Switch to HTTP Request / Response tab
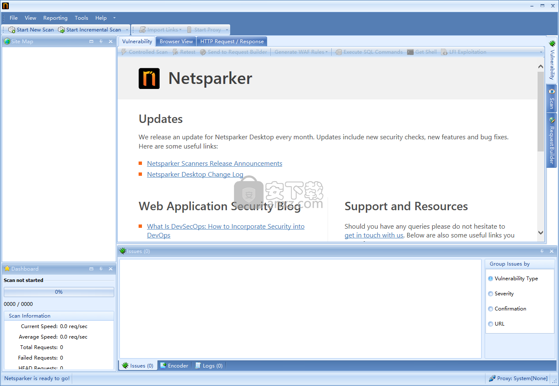Image resolution: width=559 pixels, height=386 pixels. coord(232,42)
